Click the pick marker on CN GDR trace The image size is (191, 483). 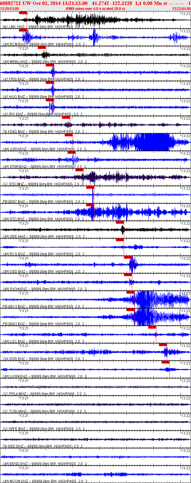(x=163, y=345)
